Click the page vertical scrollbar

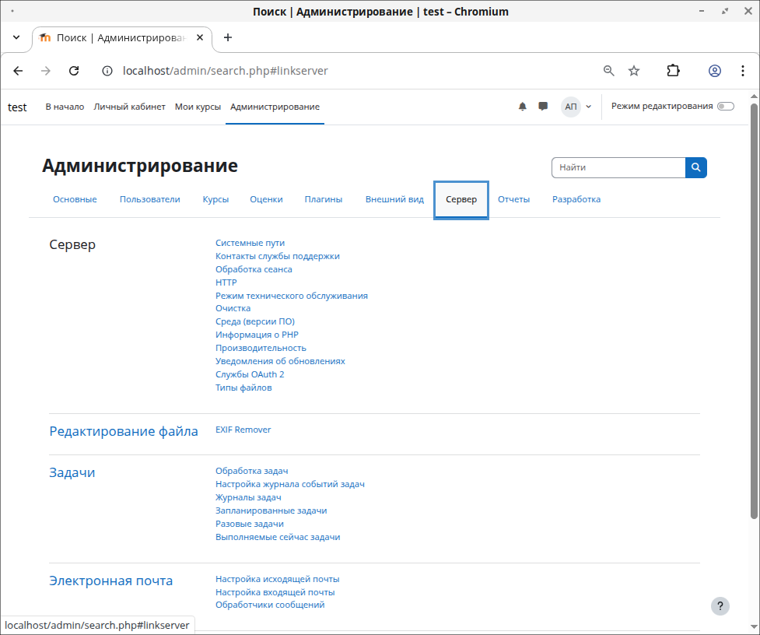pos(753,311)
